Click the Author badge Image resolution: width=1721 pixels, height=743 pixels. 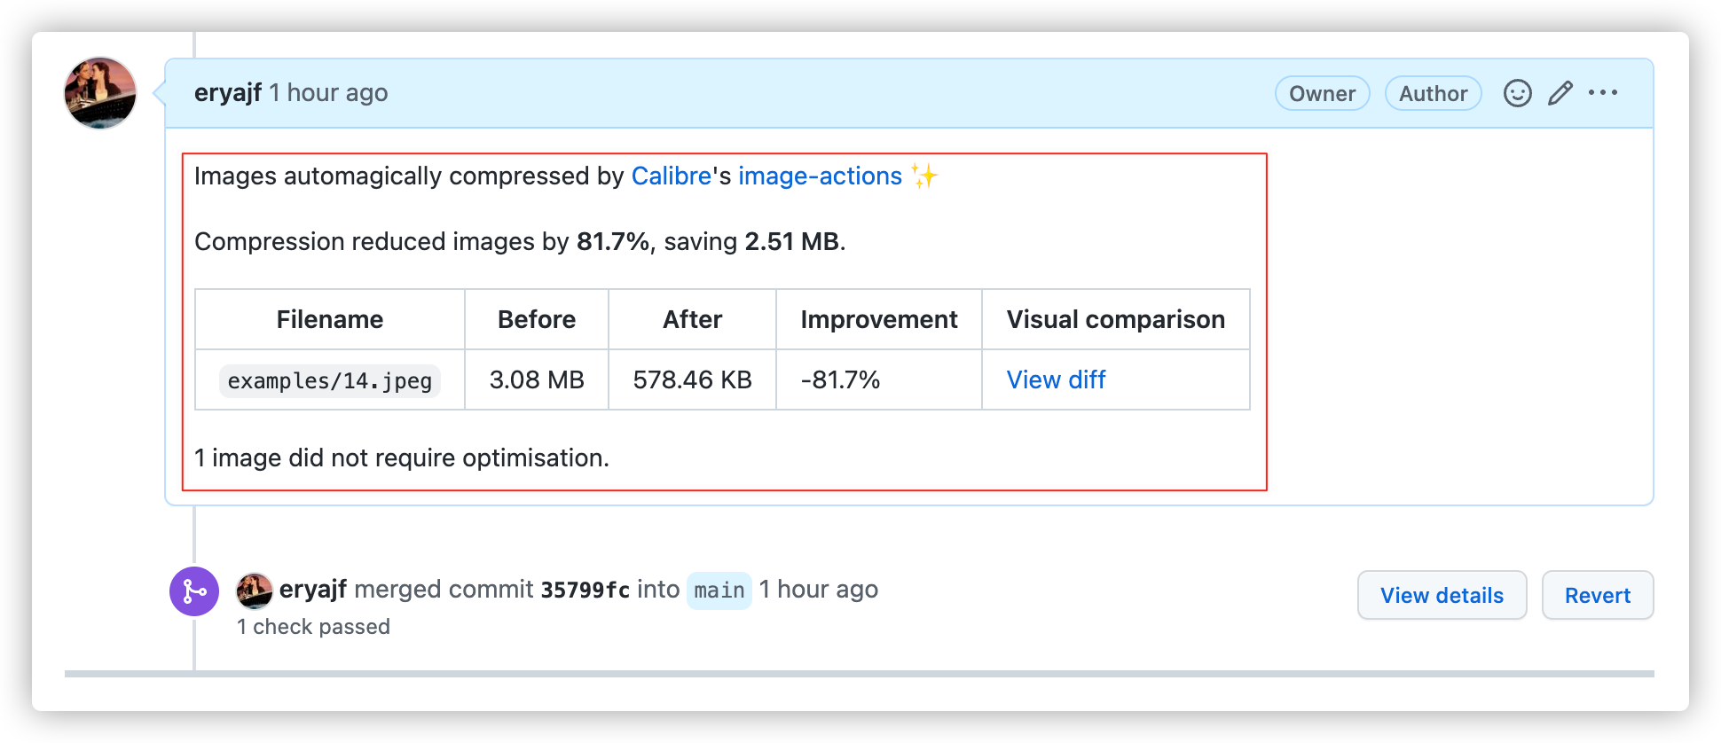pos(1433,93)
